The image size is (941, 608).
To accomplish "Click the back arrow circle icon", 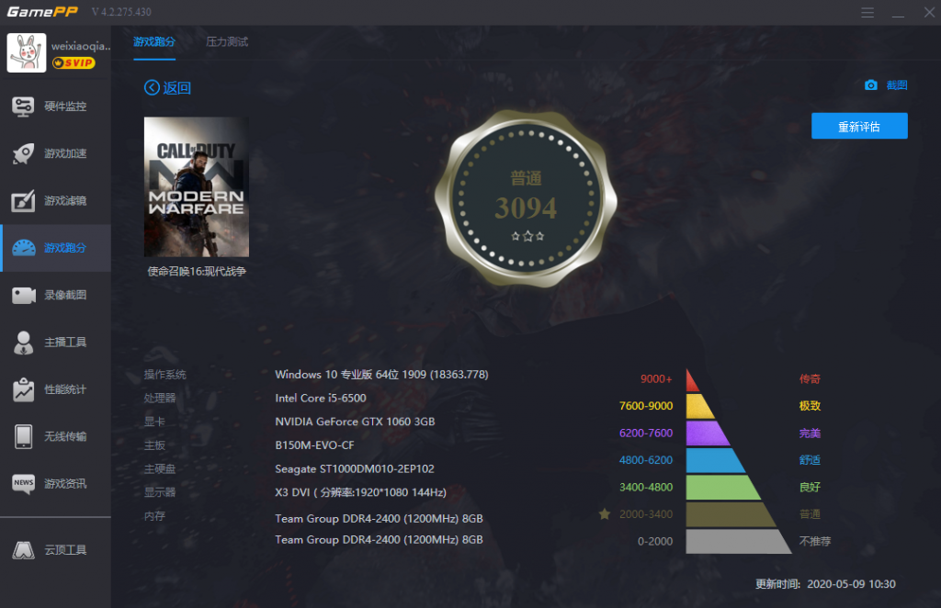I will click(152, 87).
